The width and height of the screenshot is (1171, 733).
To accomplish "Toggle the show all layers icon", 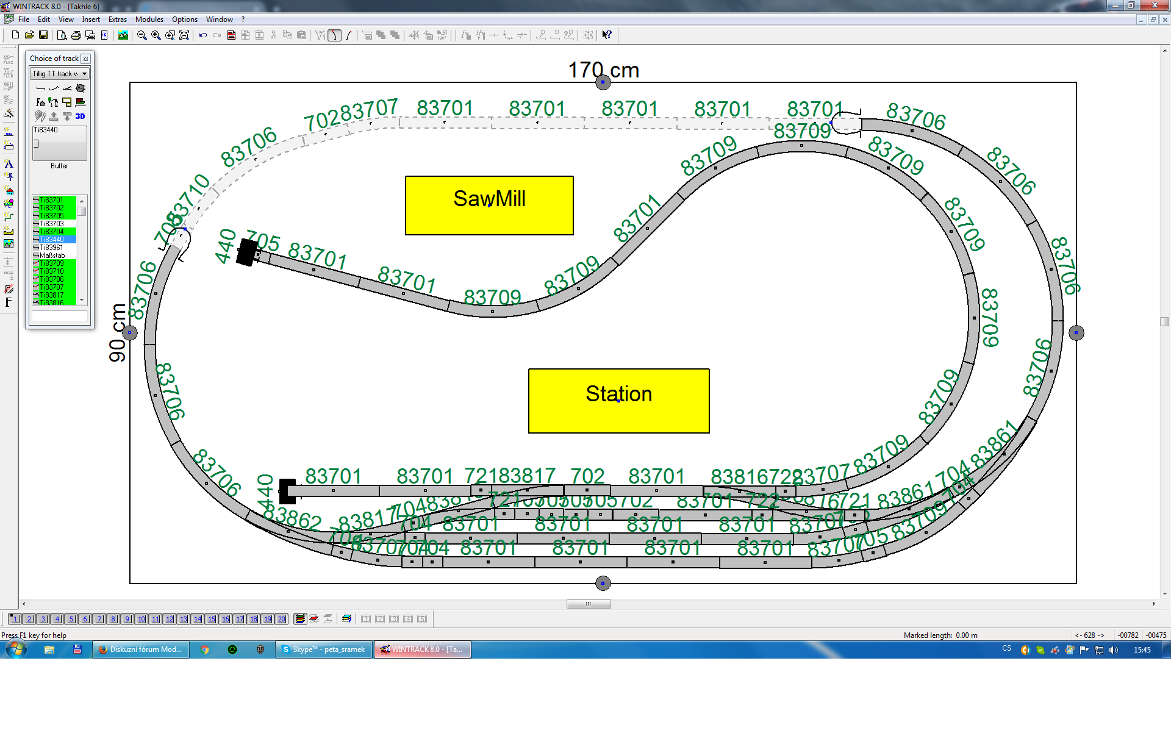I will pos(299,619).
